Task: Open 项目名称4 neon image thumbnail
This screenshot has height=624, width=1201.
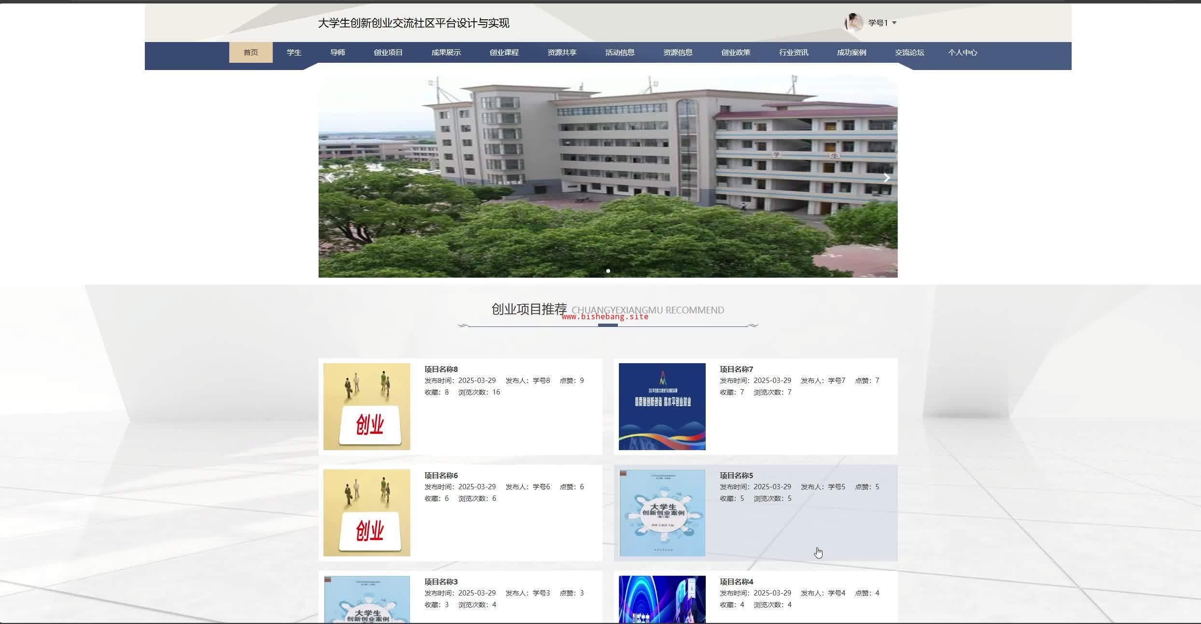Action: click(662, 599)
